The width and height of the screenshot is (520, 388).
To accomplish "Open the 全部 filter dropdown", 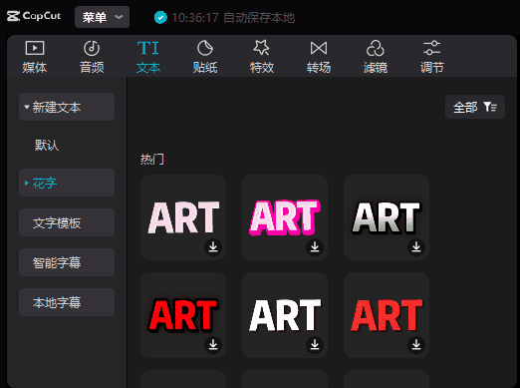I will point(475,107).
